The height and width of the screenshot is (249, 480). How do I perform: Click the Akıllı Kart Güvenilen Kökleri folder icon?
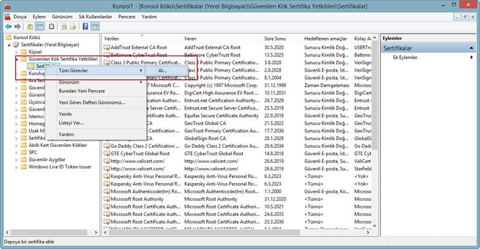pos(23,145)
